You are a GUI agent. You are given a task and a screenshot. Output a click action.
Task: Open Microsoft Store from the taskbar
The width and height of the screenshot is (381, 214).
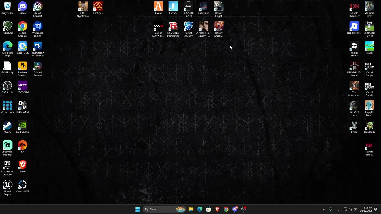pos(208,209)
